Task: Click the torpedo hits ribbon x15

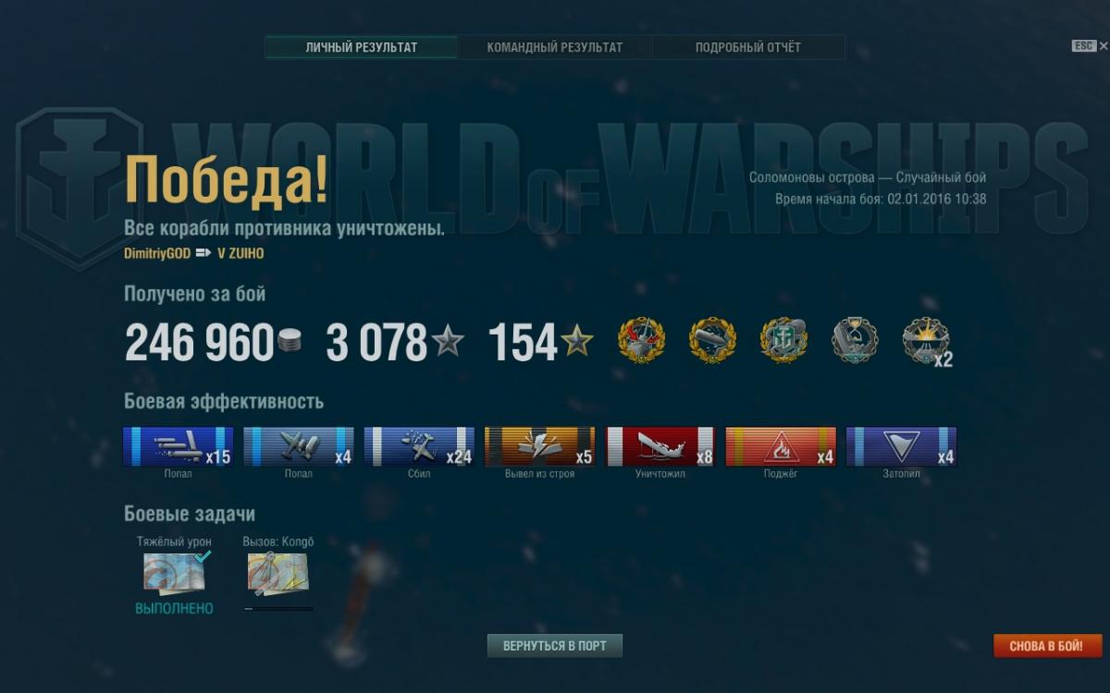Action: click(x=178, y=446)
